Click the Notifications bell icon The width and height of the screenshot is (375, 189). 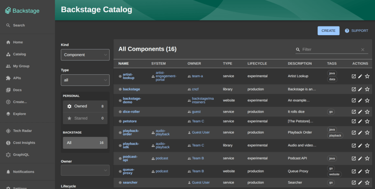click(x=8, y=172)
